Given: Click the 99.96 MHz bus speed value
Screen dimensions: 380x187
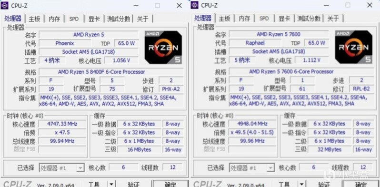Looking at the screenshot, I should [252, 141].
